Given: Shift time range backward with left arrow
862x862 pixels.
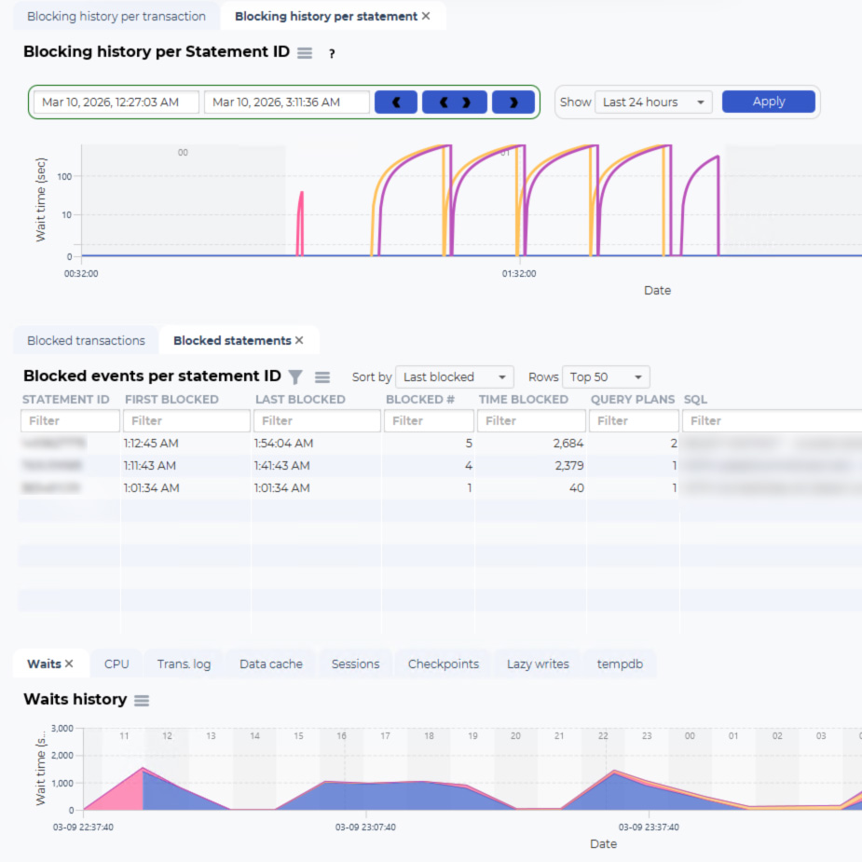Looking at the screenshot, I should point(395,103).
